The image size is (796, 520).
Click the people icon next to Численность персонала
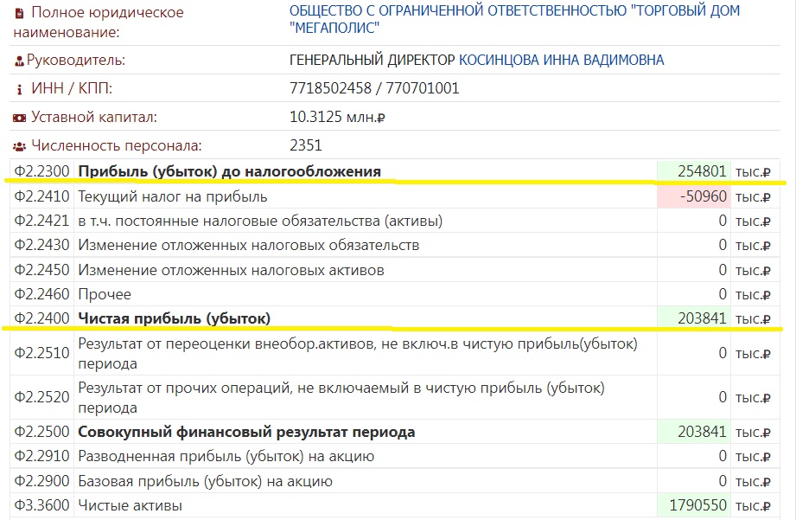pos(20,146)
